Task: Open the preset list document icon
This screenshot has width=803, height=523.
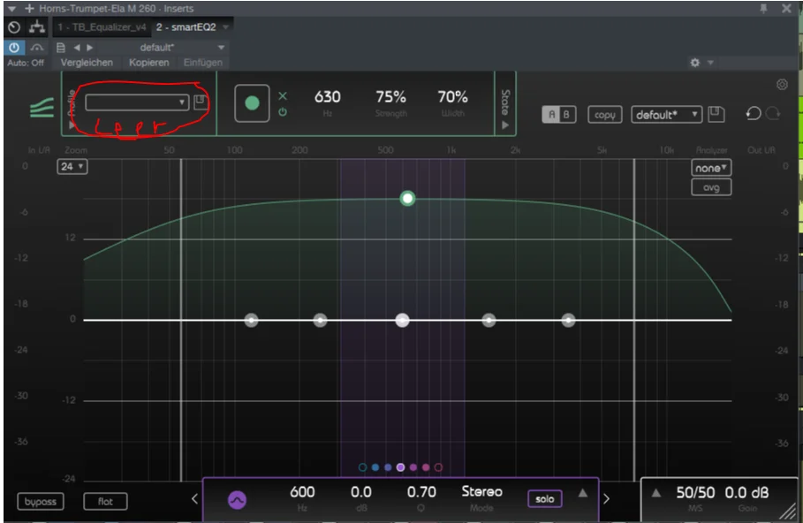Action: click(x=60, y=48)
